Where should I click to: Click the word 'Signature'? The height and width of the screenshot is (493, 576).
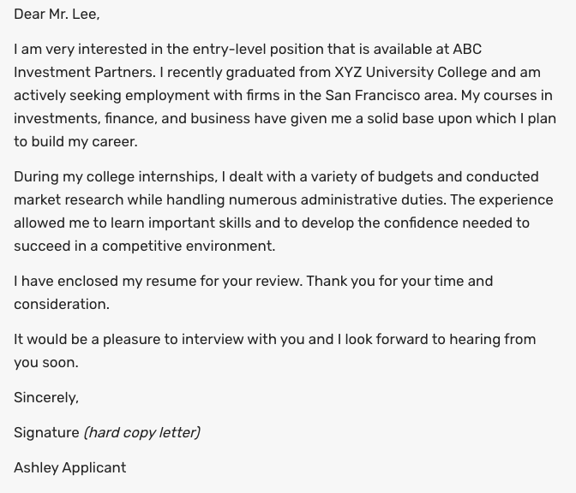pyautogui.click(x=46, y=433)
